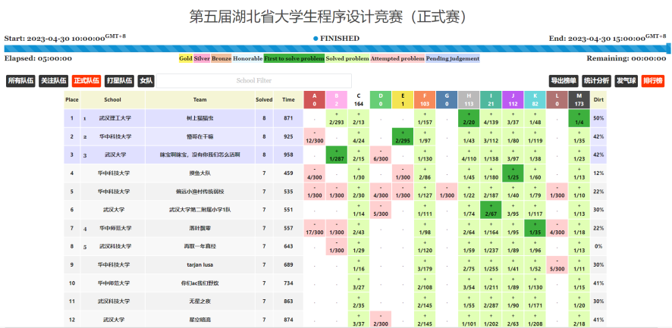Click the team name tarjan lusa

(x=199, y=264)
